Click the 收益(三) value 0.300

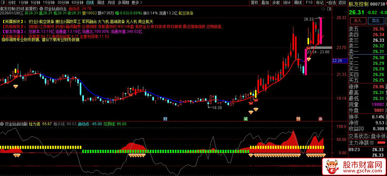click(378, 129)
